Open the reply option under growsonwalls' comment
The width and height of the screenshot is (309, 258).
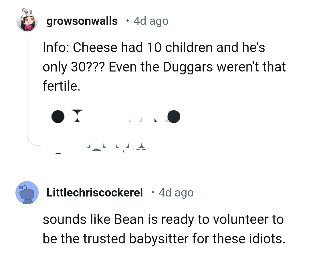coord(134,116)
